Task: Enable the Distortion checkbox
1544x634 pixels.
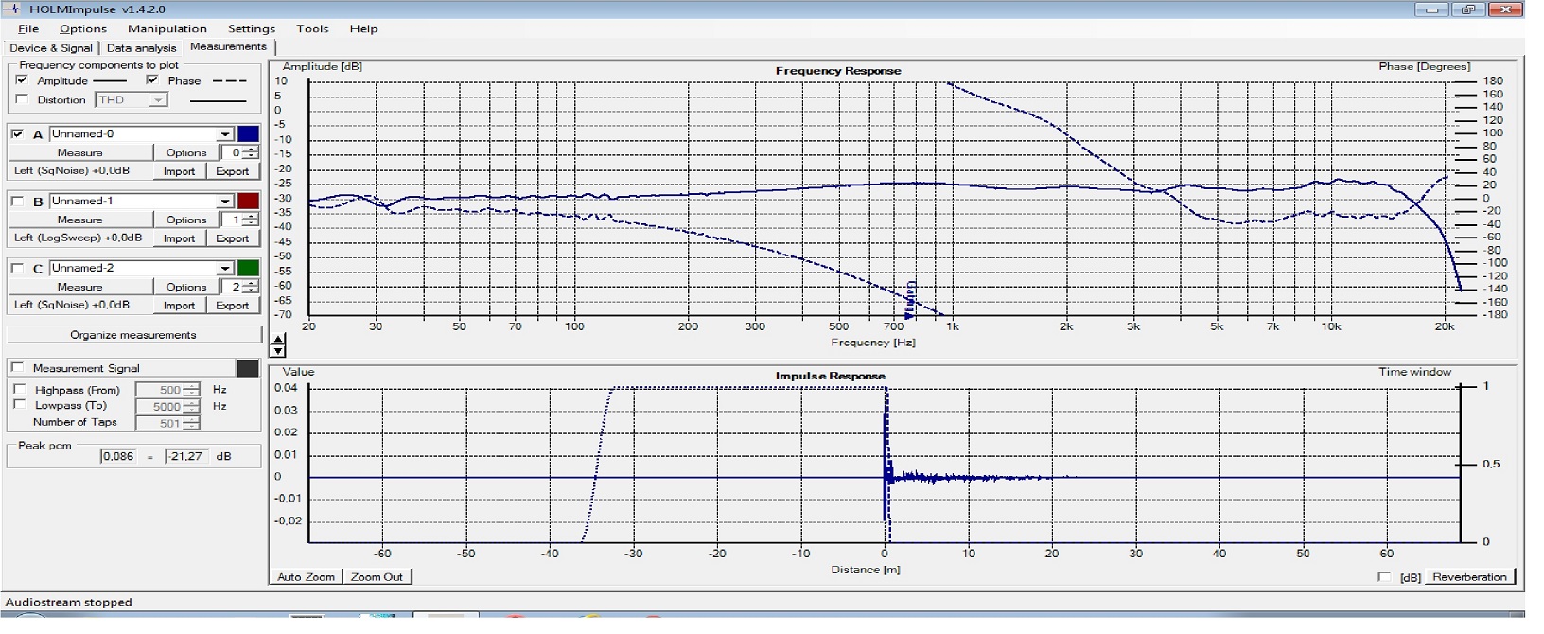Action: coord(23,99)
